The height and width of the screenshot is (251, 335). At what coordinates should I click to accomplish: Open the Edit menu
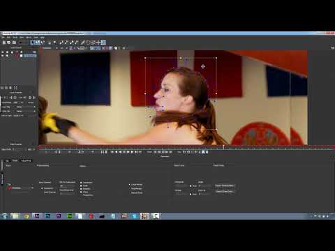[8, 38]
